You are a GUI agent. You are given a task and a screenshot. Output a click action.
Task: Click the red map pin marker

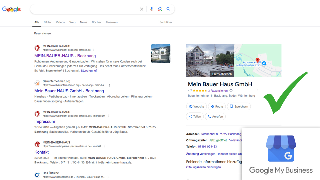coord(257,60)
